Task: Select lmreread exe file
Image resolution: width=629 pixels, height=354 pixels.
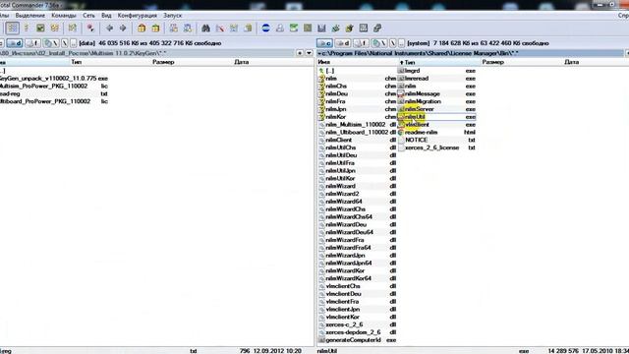Action: click(436, 79)
